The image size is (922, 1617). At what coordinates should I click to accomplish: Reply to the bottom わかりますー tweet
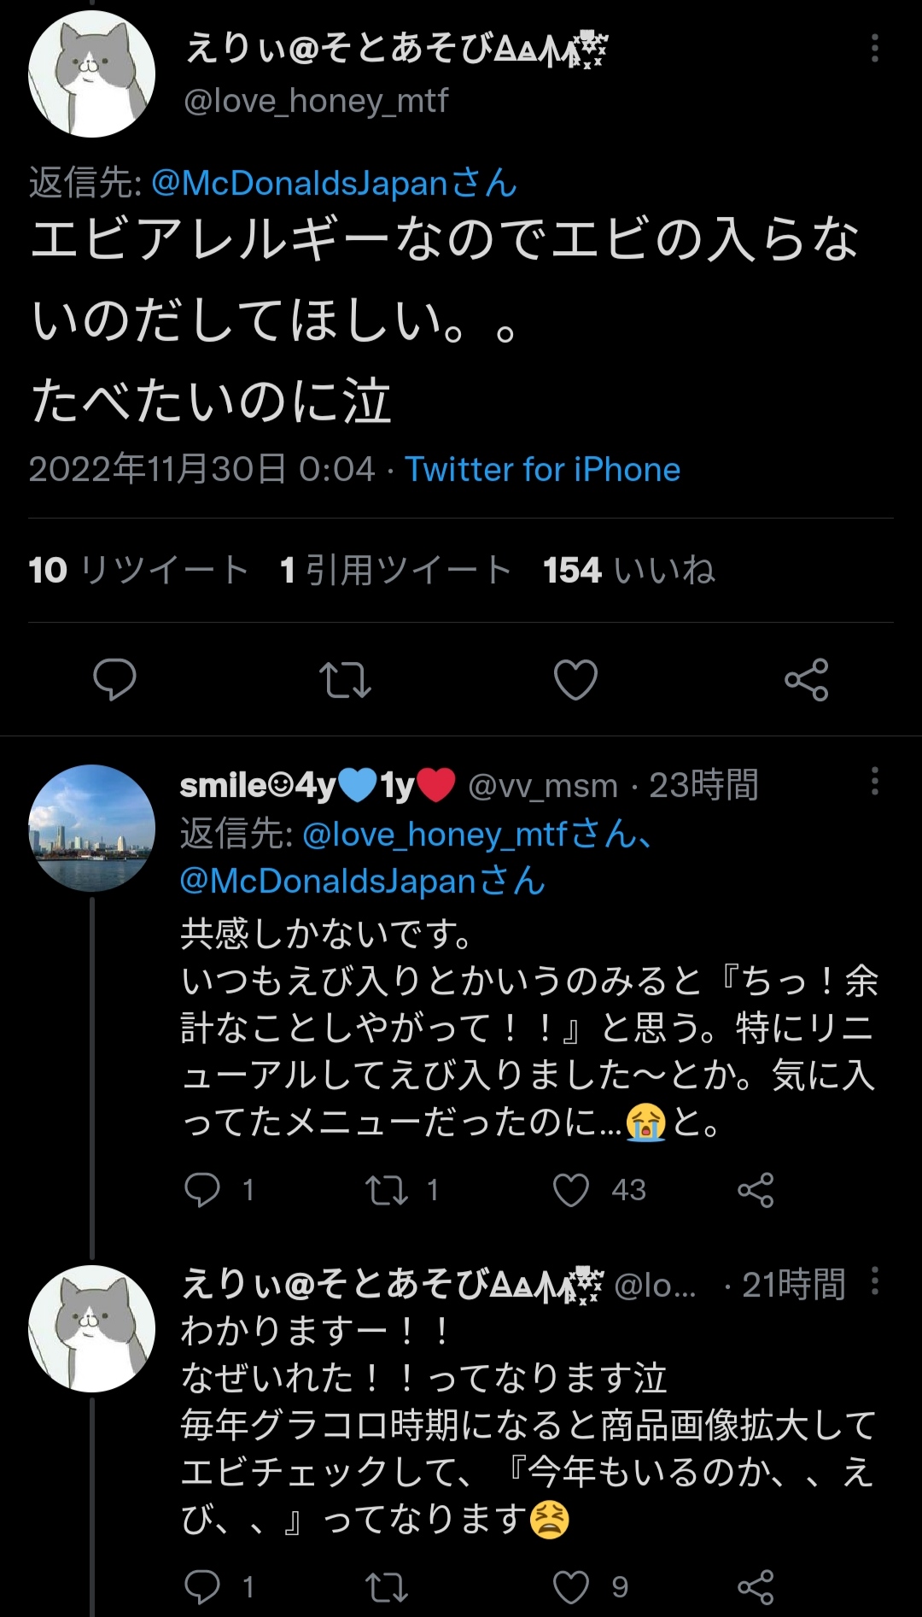(x=203, y=1587)
